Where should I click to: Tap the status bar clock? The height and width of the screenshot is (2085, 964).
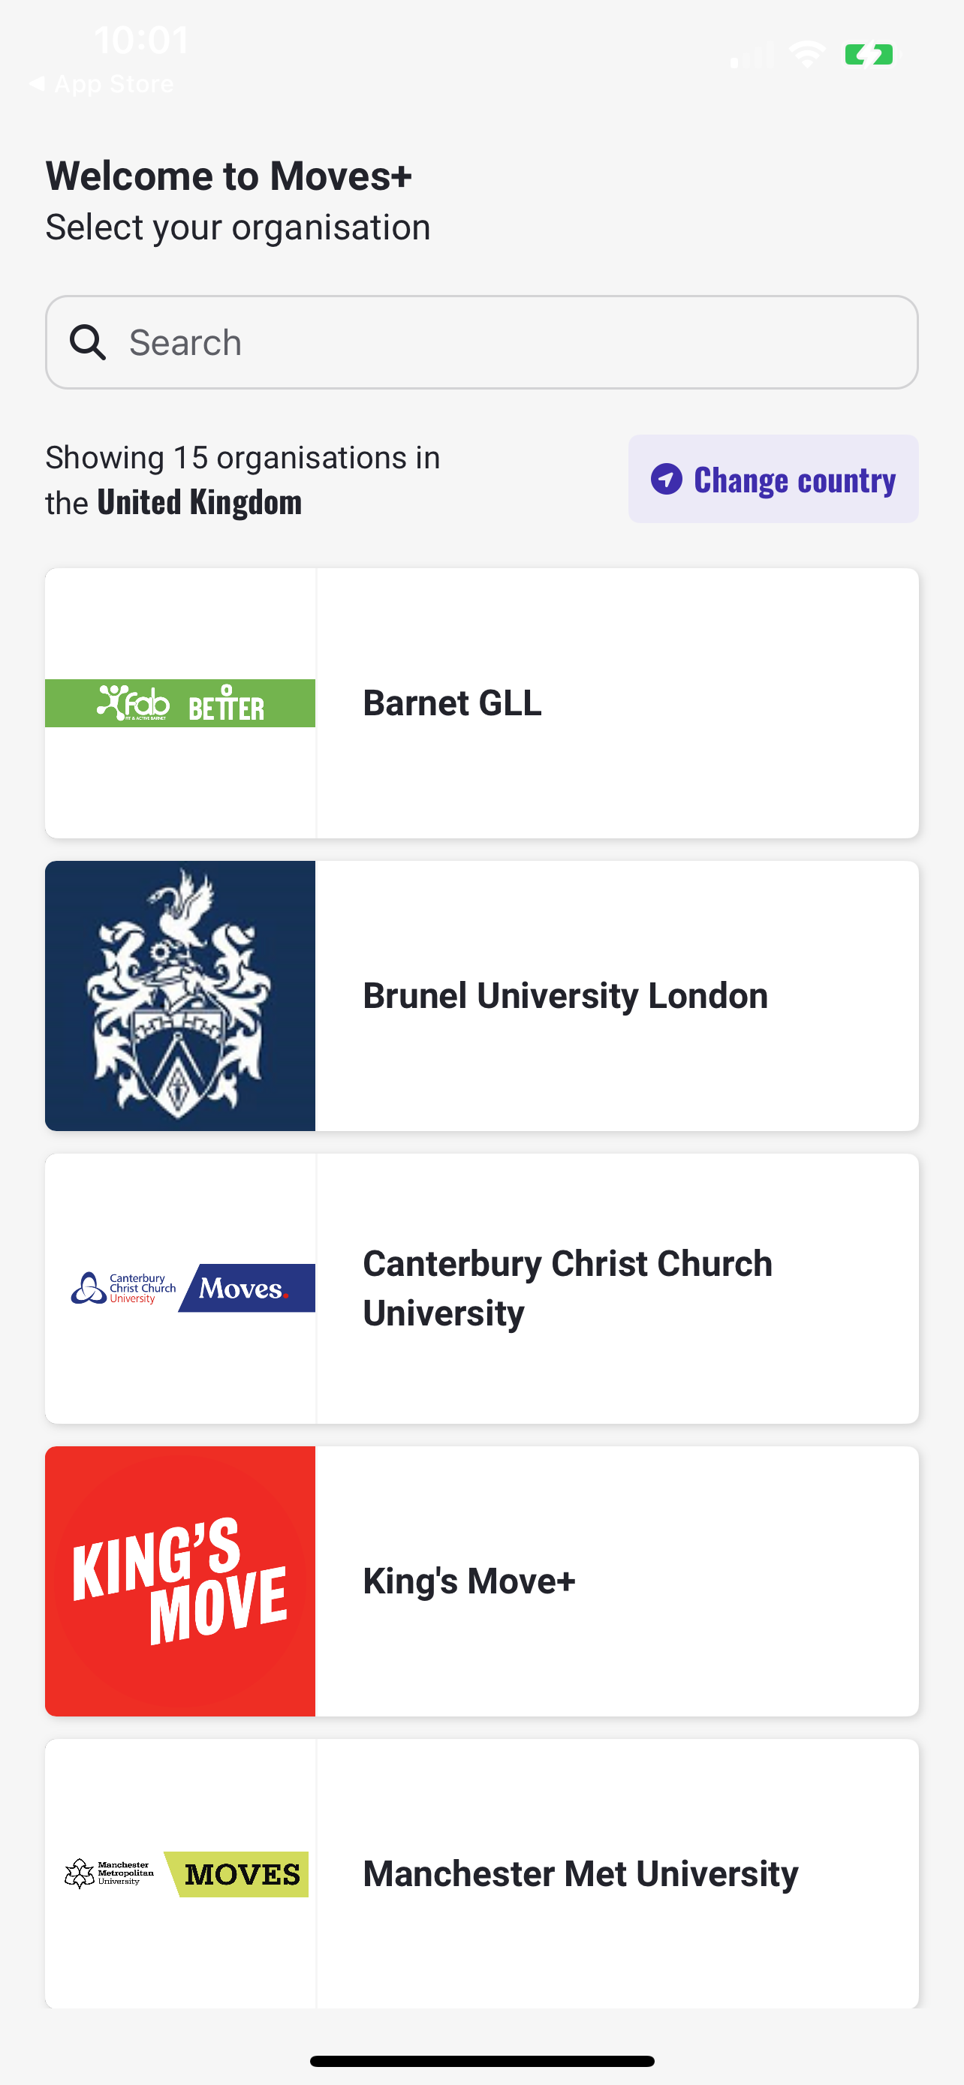pyautogui.click(x=141, y=41)
